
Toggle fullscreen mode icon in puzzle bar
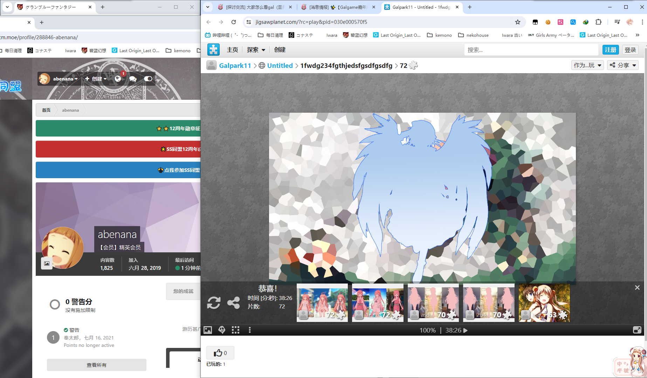[637, 330]
